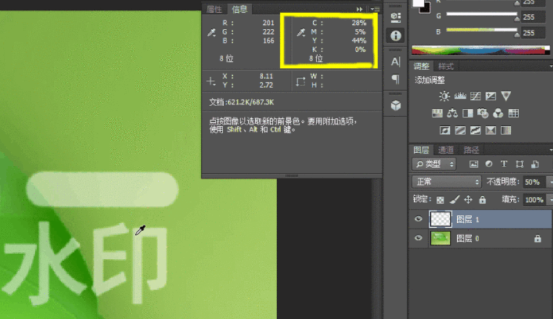Viewport: 553px width, 319px height.
Task: Add a Channel Mixer adjustment (three circles)
Action: point(498,113)
